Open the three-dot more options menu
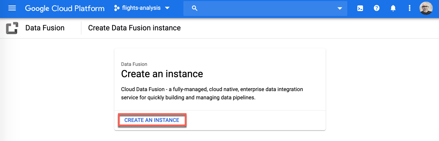The width and height of the screenshot is (439, 141). click(409, 8)
